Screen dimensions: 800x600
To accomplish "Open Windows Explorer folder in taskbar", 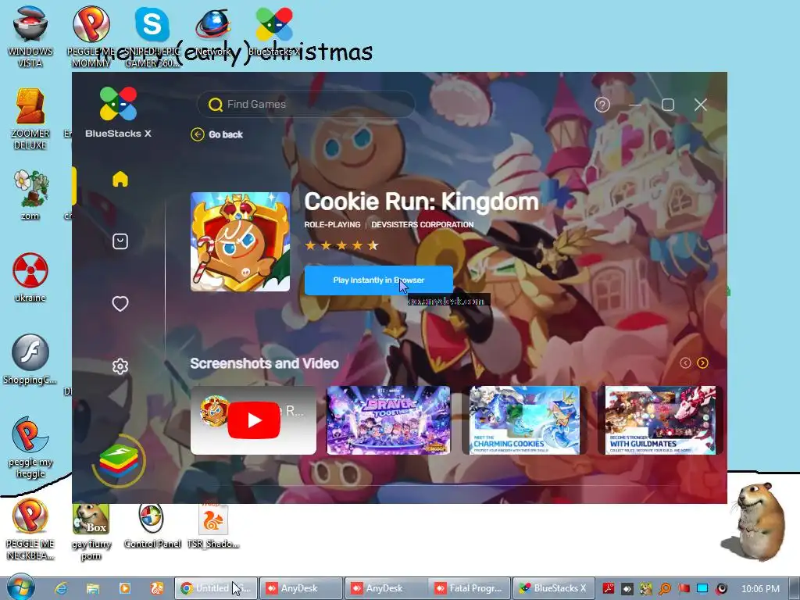I will coord(92,588).
